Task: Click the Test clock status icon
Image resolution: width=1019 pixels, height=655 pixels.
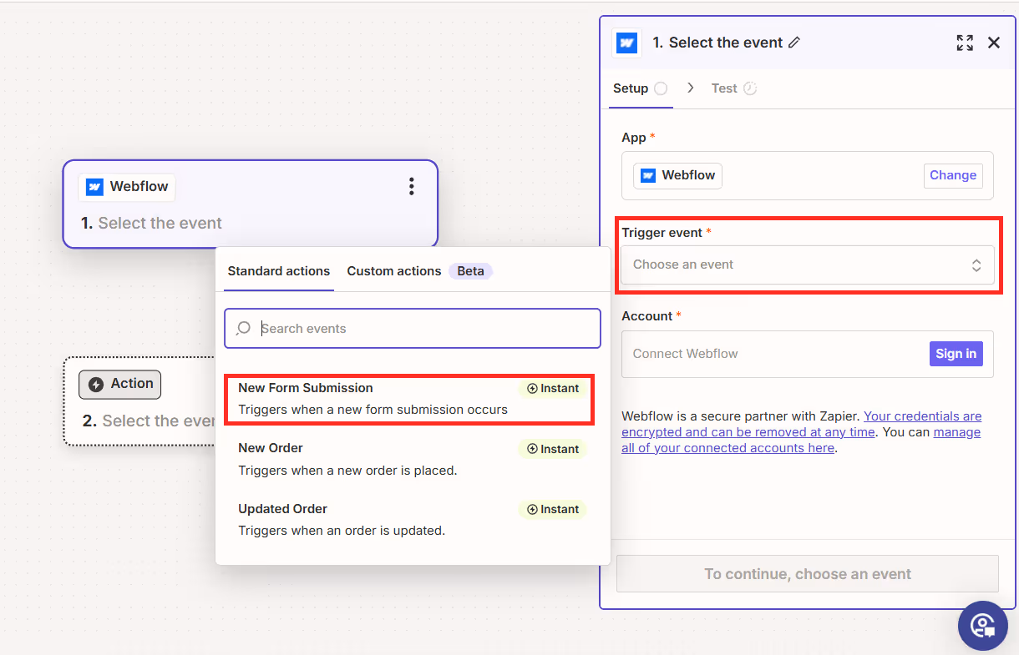Action: [750, 88]
